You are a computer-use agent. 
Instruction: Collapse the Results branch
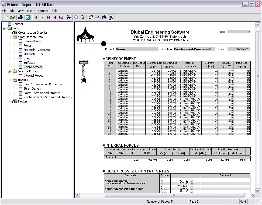[9, 80]
